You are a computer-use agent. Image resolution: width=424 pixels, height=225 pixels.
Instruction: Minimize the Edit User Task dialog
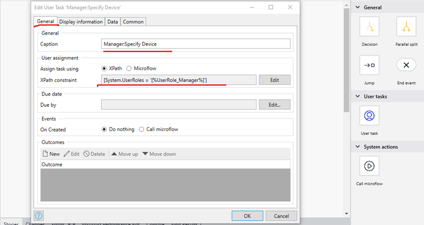(x=252, y=8)
